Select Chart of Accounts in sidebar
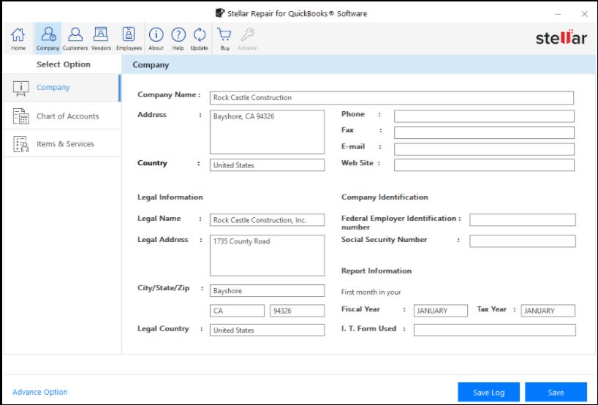 coord(67,116)
